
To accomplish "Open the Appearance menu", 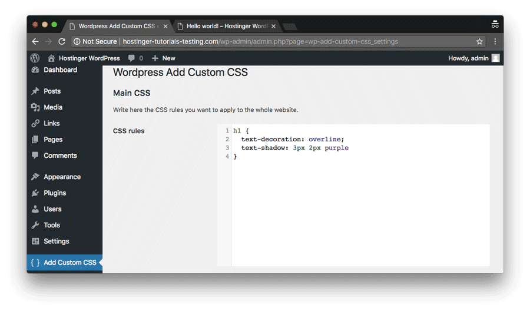I will click(x=62, y=177).
